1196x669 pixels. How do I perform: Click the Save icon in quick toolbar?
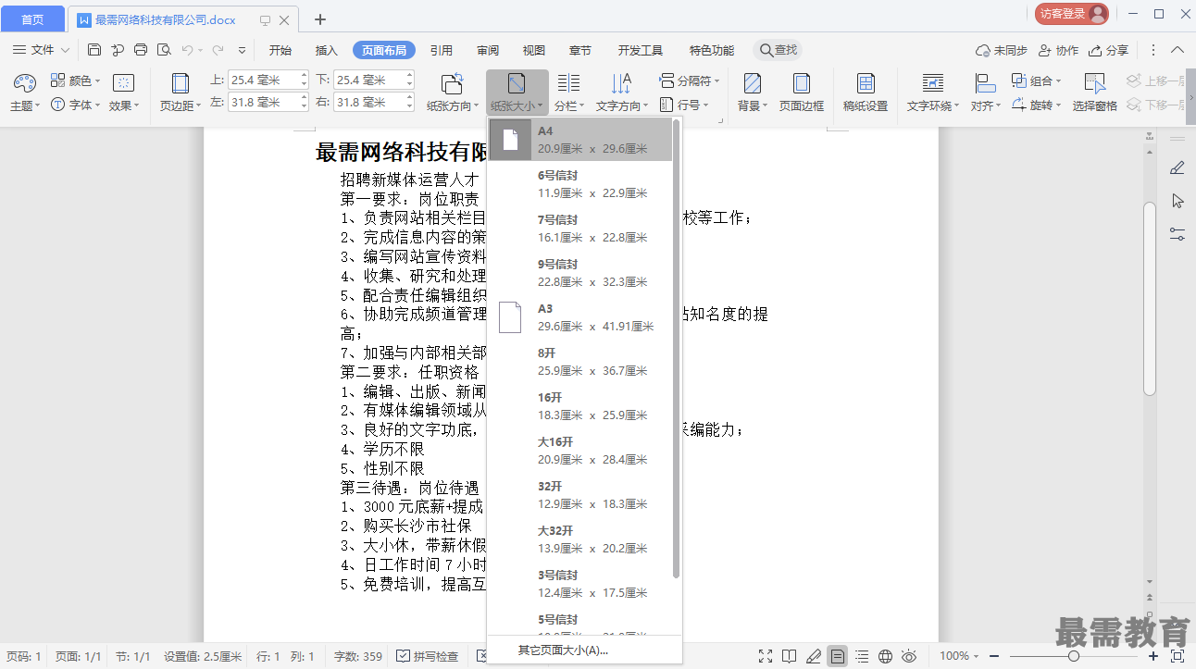(x=94, y=50)
